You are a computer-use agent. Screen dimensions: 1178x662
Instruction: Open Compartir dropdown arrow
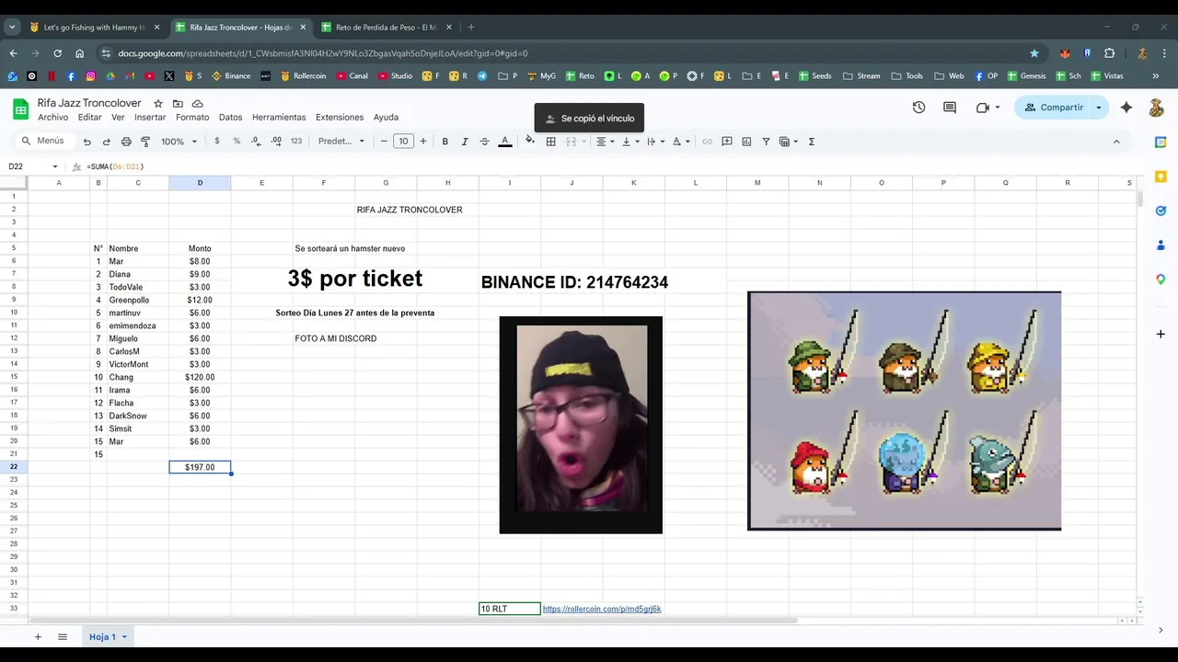pos(1098,108)
